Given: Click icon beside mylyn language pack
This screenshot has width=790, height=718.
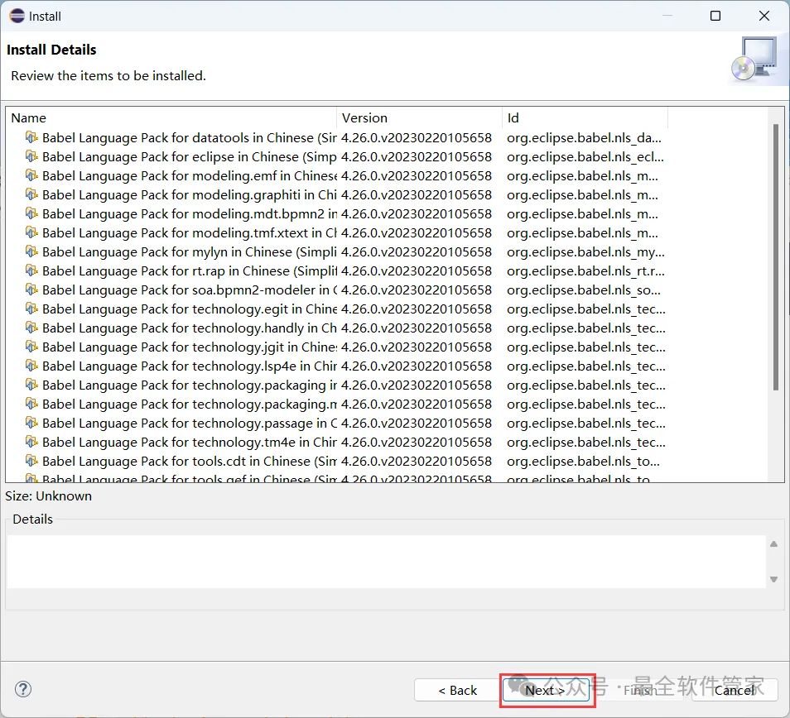Looking at the screenshot, I should (31, 251).
